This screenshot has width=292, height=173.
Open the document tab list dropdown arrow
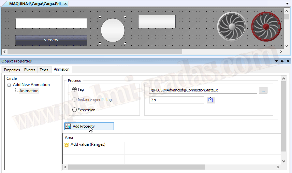[288, 4]
